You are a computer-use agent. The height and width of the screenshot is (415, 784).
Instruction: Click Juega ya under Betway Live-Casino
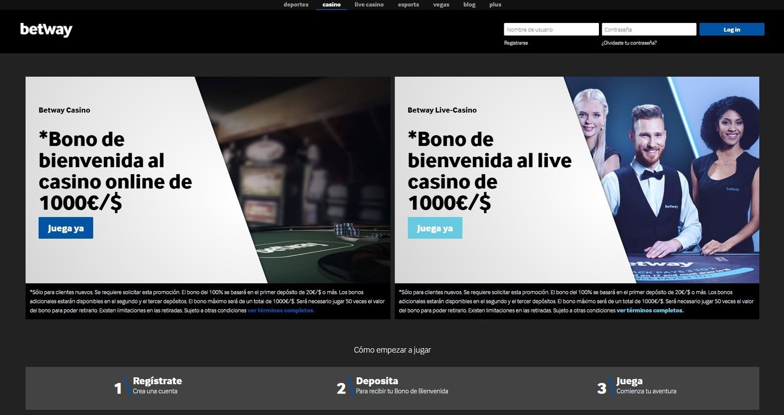(435, 228)
